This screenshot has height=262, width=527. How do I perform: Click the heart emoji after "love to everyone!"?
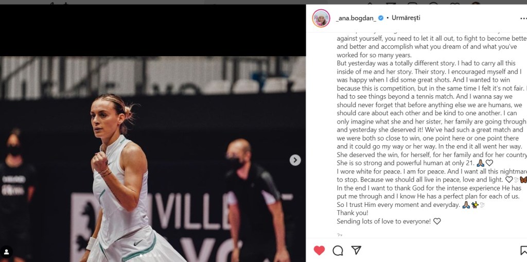(436, 221)
